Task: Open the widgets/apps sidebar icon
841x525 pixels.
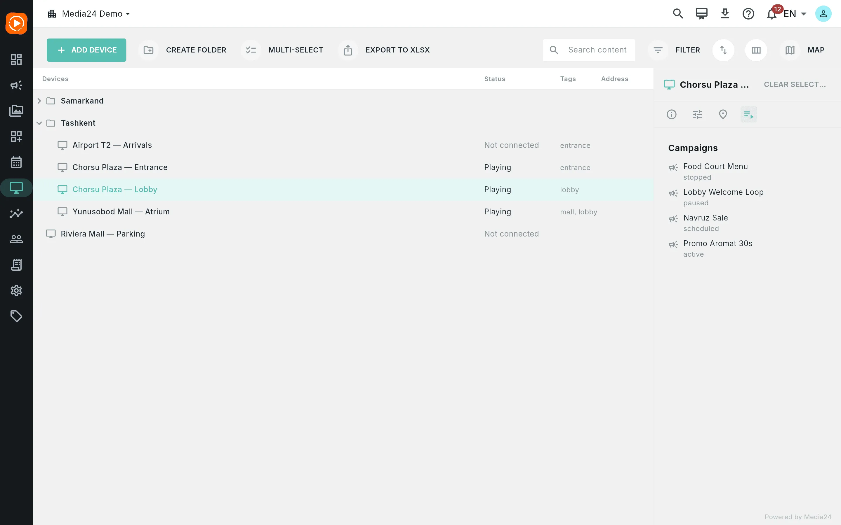Action: [x=16, y=136]
